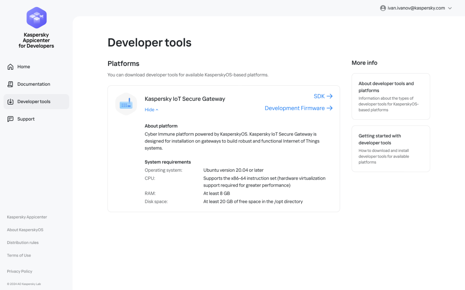
Task: Open ivan.ivanov@kaspersky.com account menu
Action: (x=416, y=8)
